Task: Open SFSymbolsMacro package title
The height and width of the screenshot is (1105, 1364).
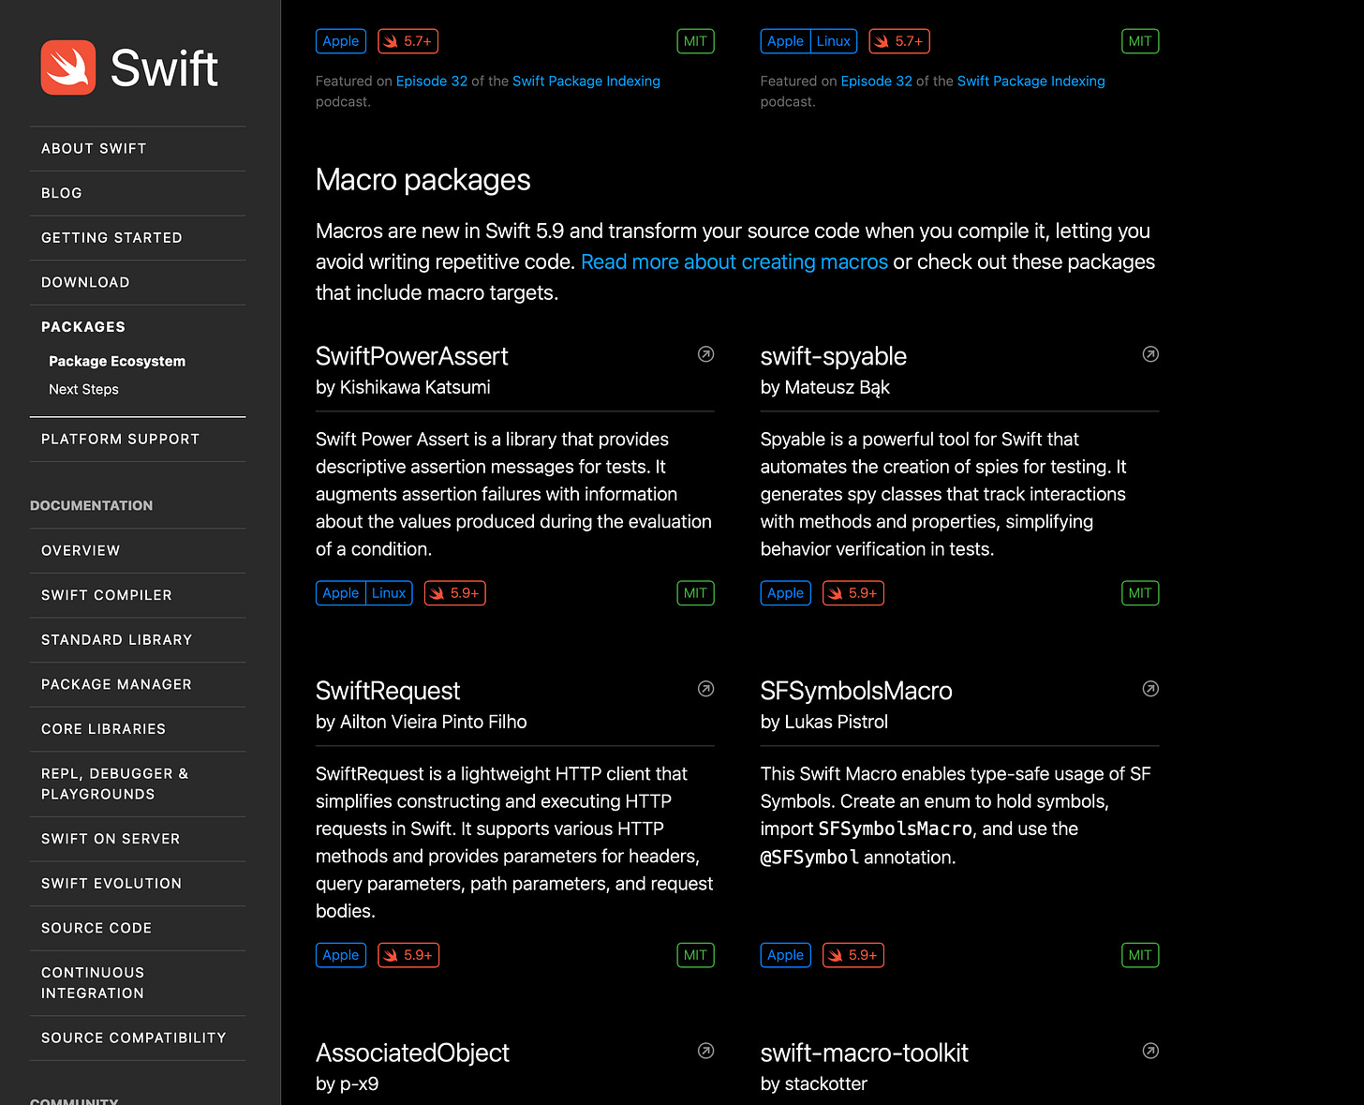Action: click(856, 691)
